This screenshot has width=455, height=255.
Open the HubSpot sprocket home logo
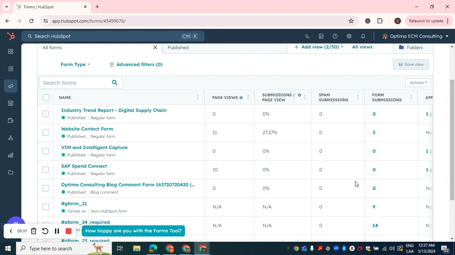point(11,36)
